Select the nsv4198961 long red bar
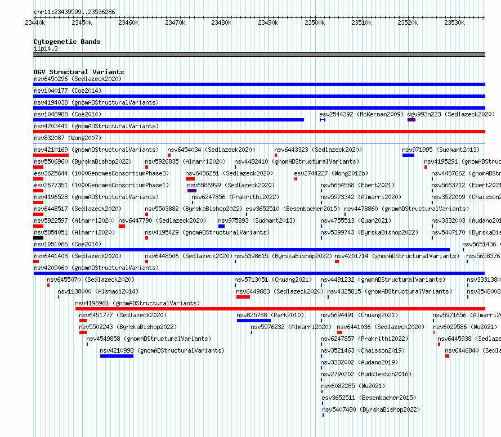Screen dimensions: 501x437 [x=280, y=309]
